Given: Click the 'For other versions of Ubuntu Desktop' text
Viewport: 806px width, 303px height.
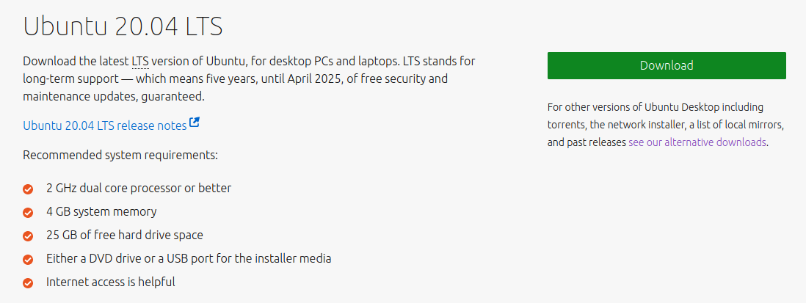Looking at the screenshot, I should (x=656, y=107).
